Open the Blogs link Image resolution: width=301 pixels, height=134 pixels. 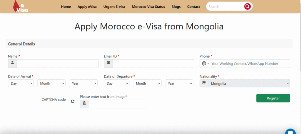click(x=176, y=7)
